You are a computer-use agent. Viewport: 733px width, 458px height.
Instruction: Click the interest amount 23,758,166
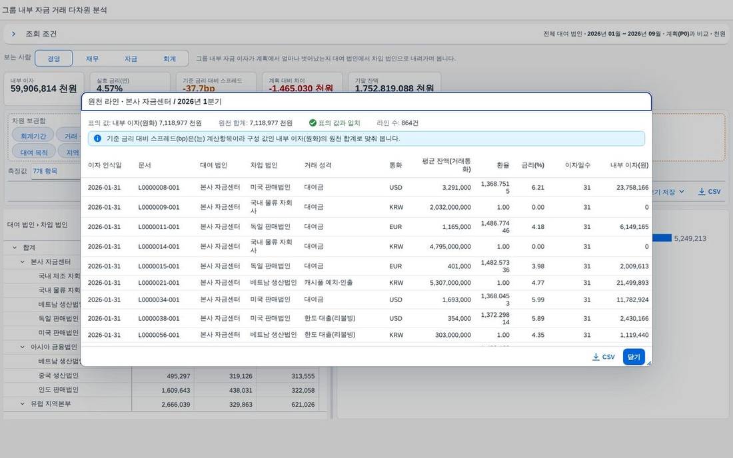click(x=632, y=187)
